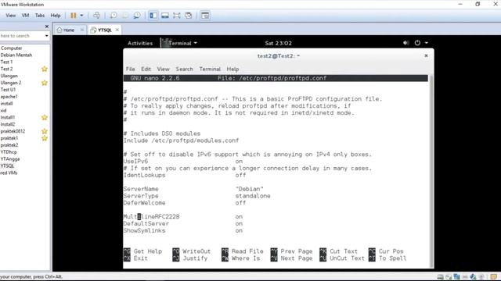Open VMware Tabs menu
Screen dimensions: 501x281
pos(40,16)
